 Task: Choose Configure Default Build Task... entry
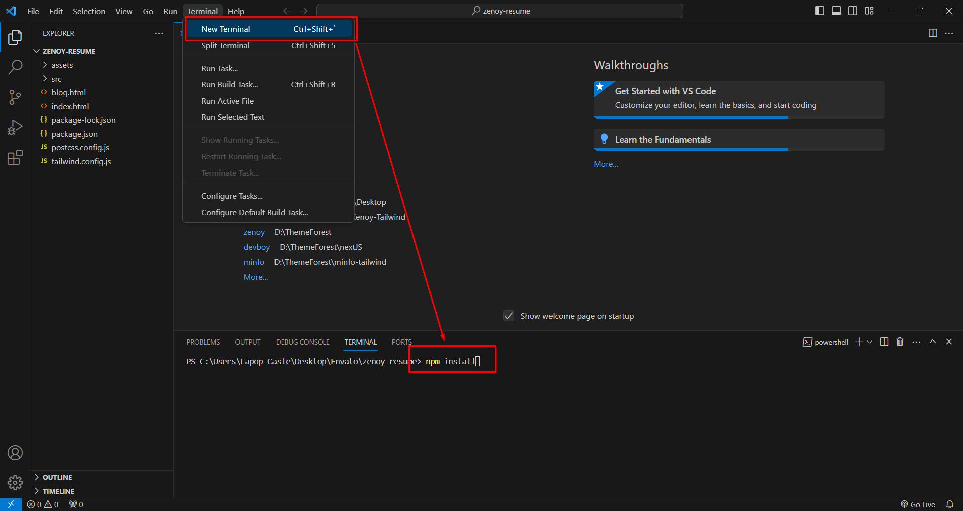pos(268,213)
